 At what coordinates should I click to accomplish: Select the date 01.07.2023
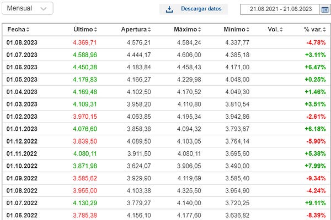[22, 55]
